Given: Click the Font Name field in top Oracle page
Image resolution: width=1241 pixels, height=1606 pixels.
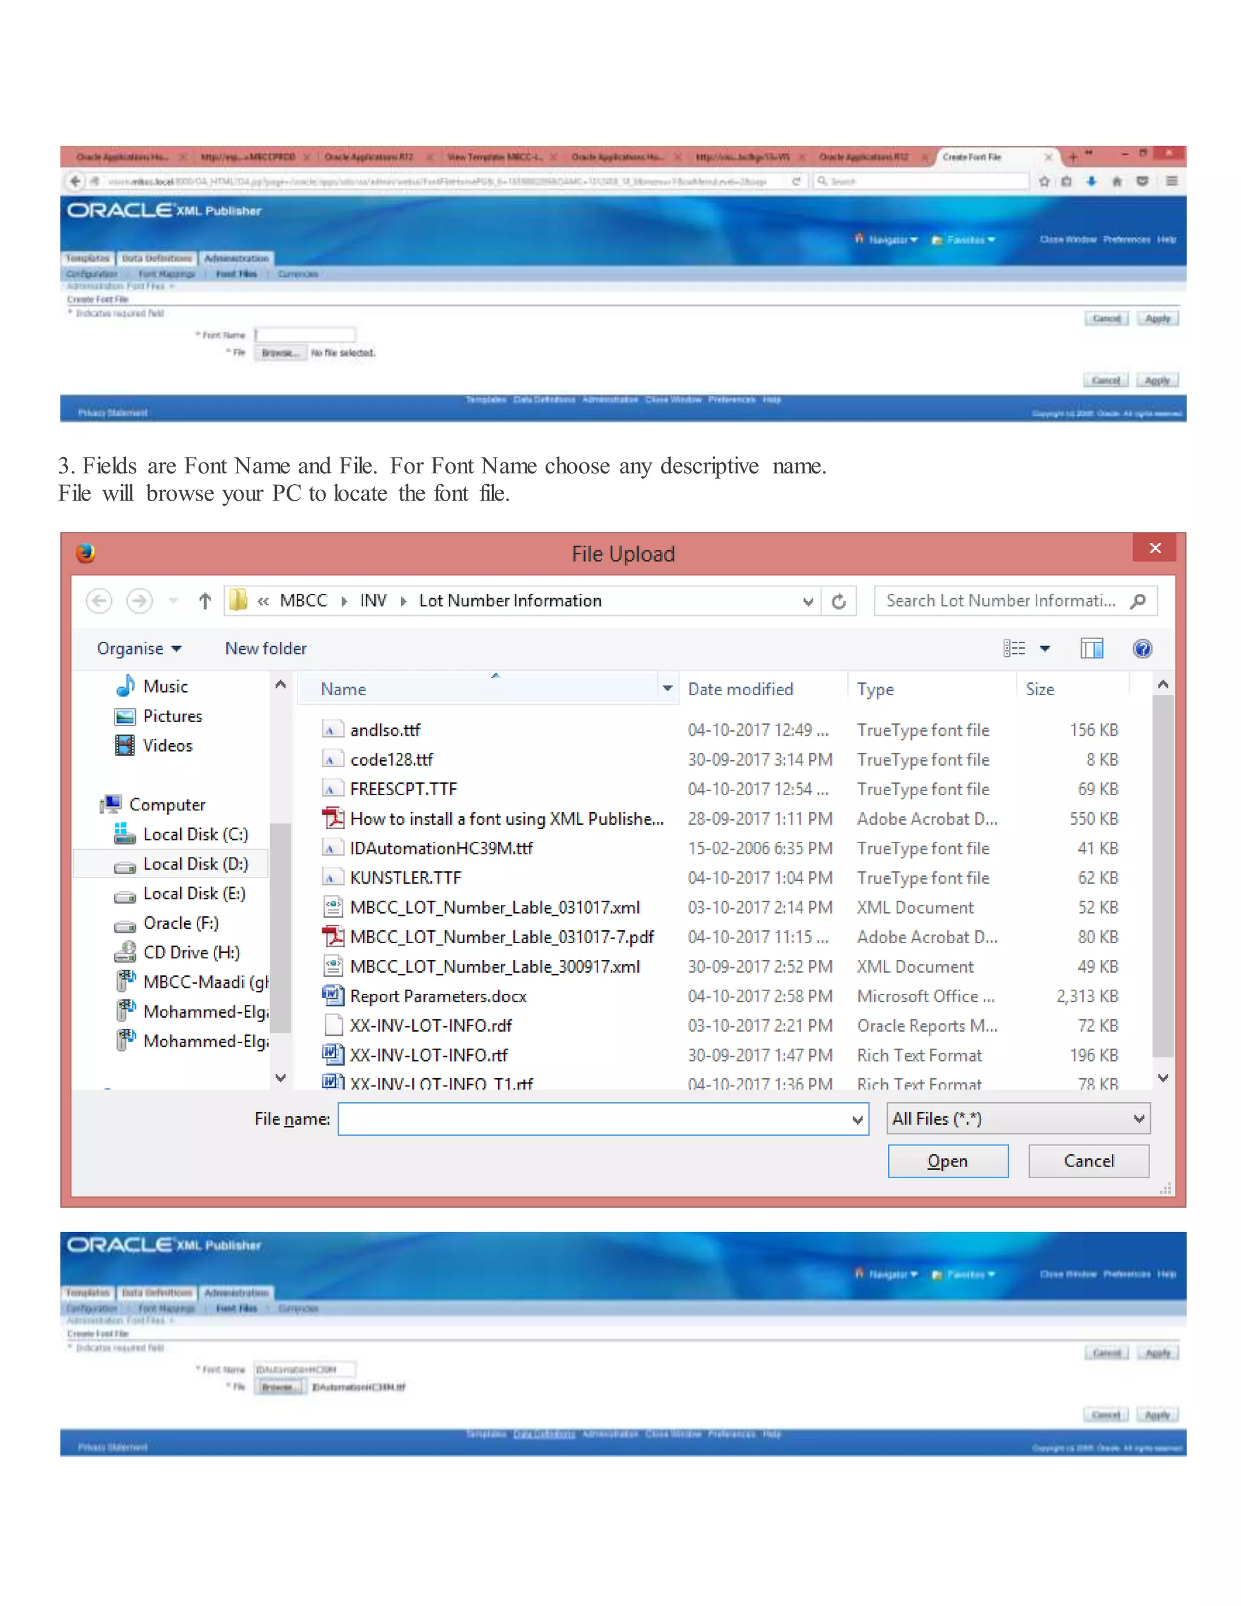Looking at the screenshot, I should tap(305, 335).
